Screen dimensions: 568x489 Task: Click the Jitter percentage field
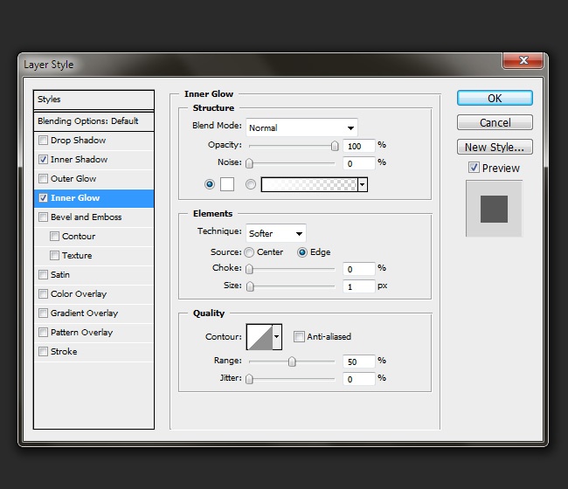click(x=358, y=379)
